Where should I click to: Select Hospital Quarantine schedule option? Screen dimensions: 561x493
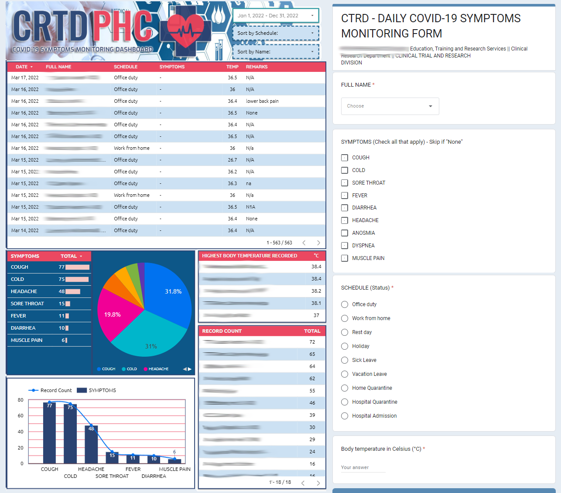[345, 402]
